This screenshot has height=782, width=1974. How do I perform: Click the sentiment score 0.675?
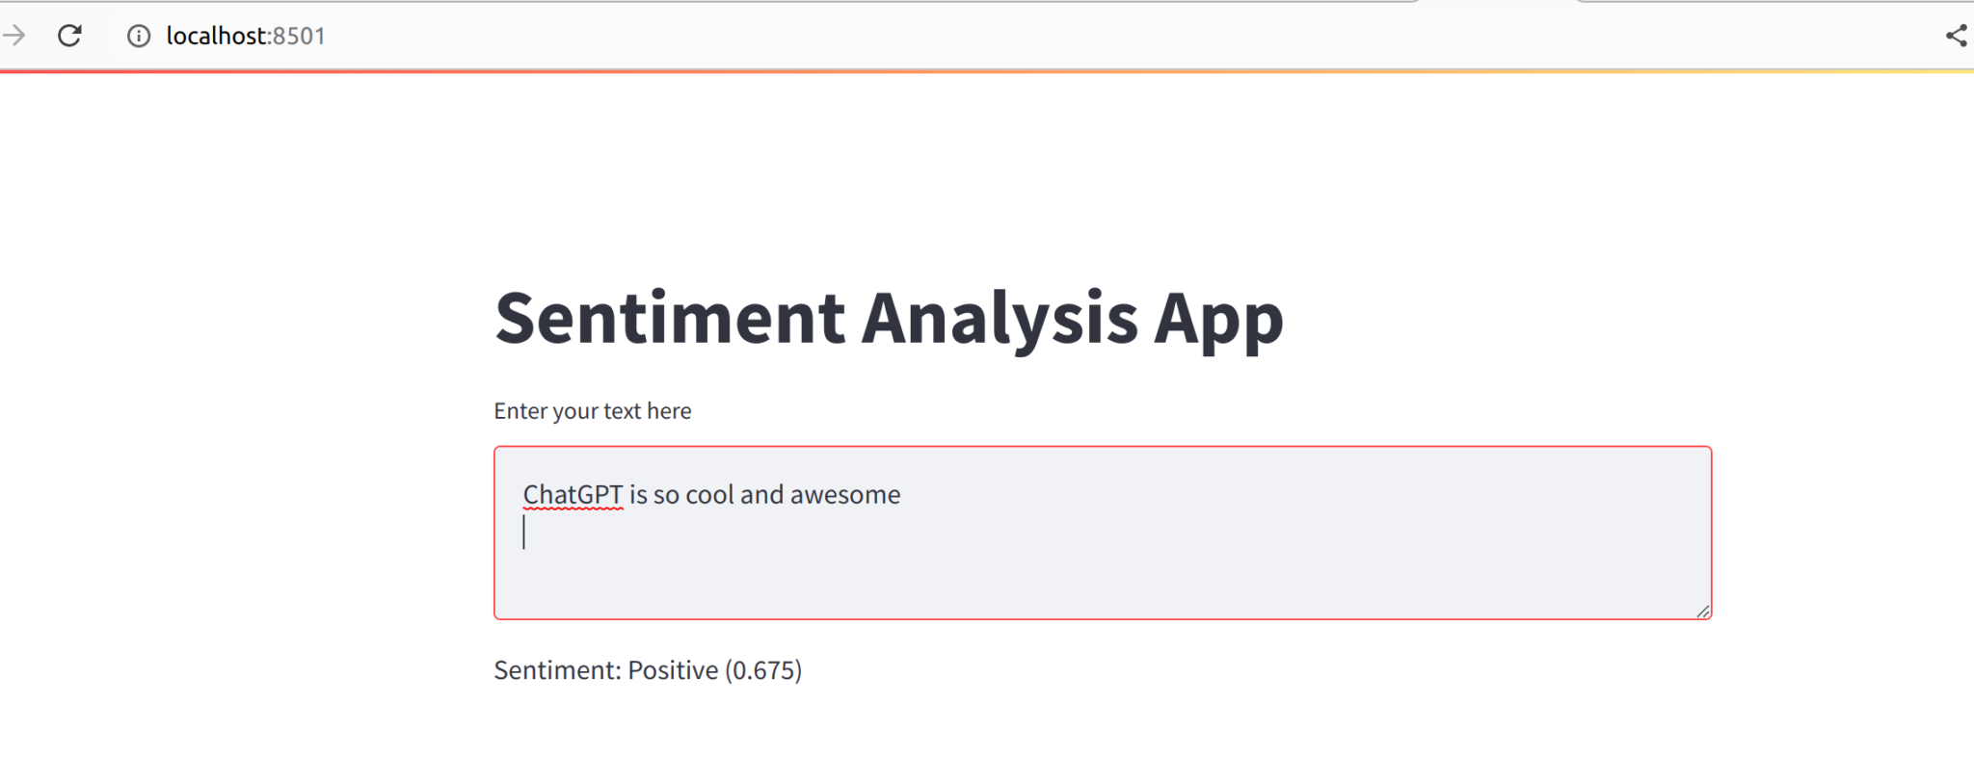pos(763,670)
